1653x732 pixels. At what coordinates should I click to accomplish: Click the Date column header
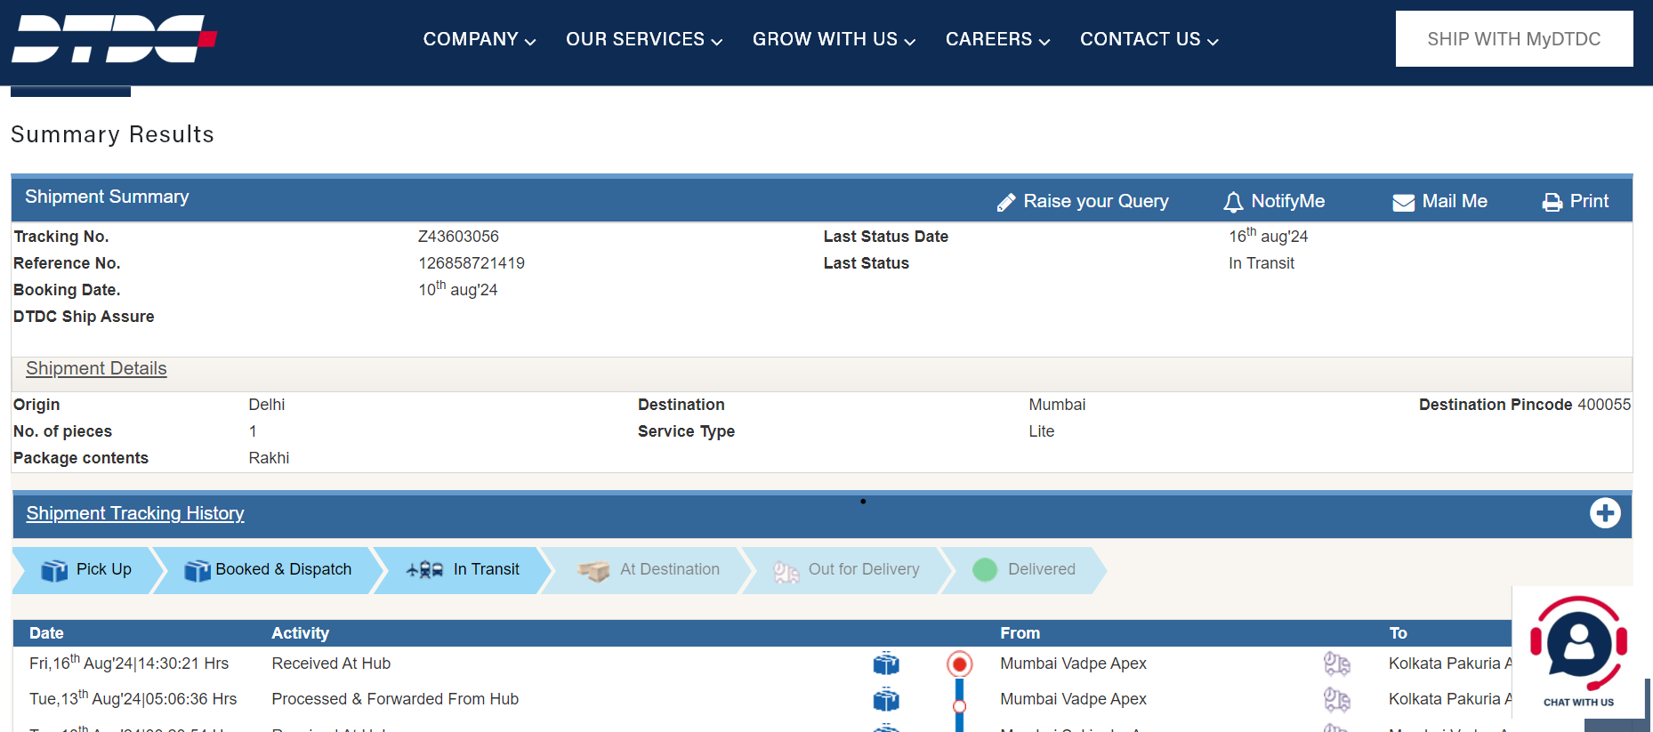(46, 633)
